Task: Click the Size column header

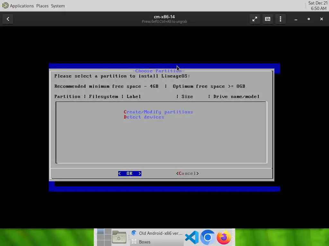Action: coord(187,97)
